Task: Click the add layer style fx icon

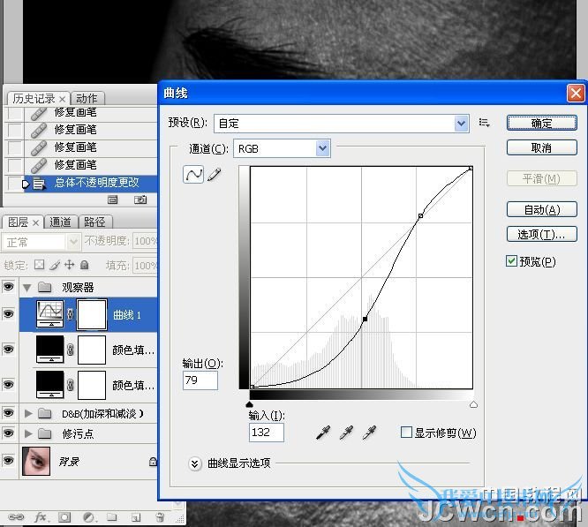Action: (x=41, y=517)
